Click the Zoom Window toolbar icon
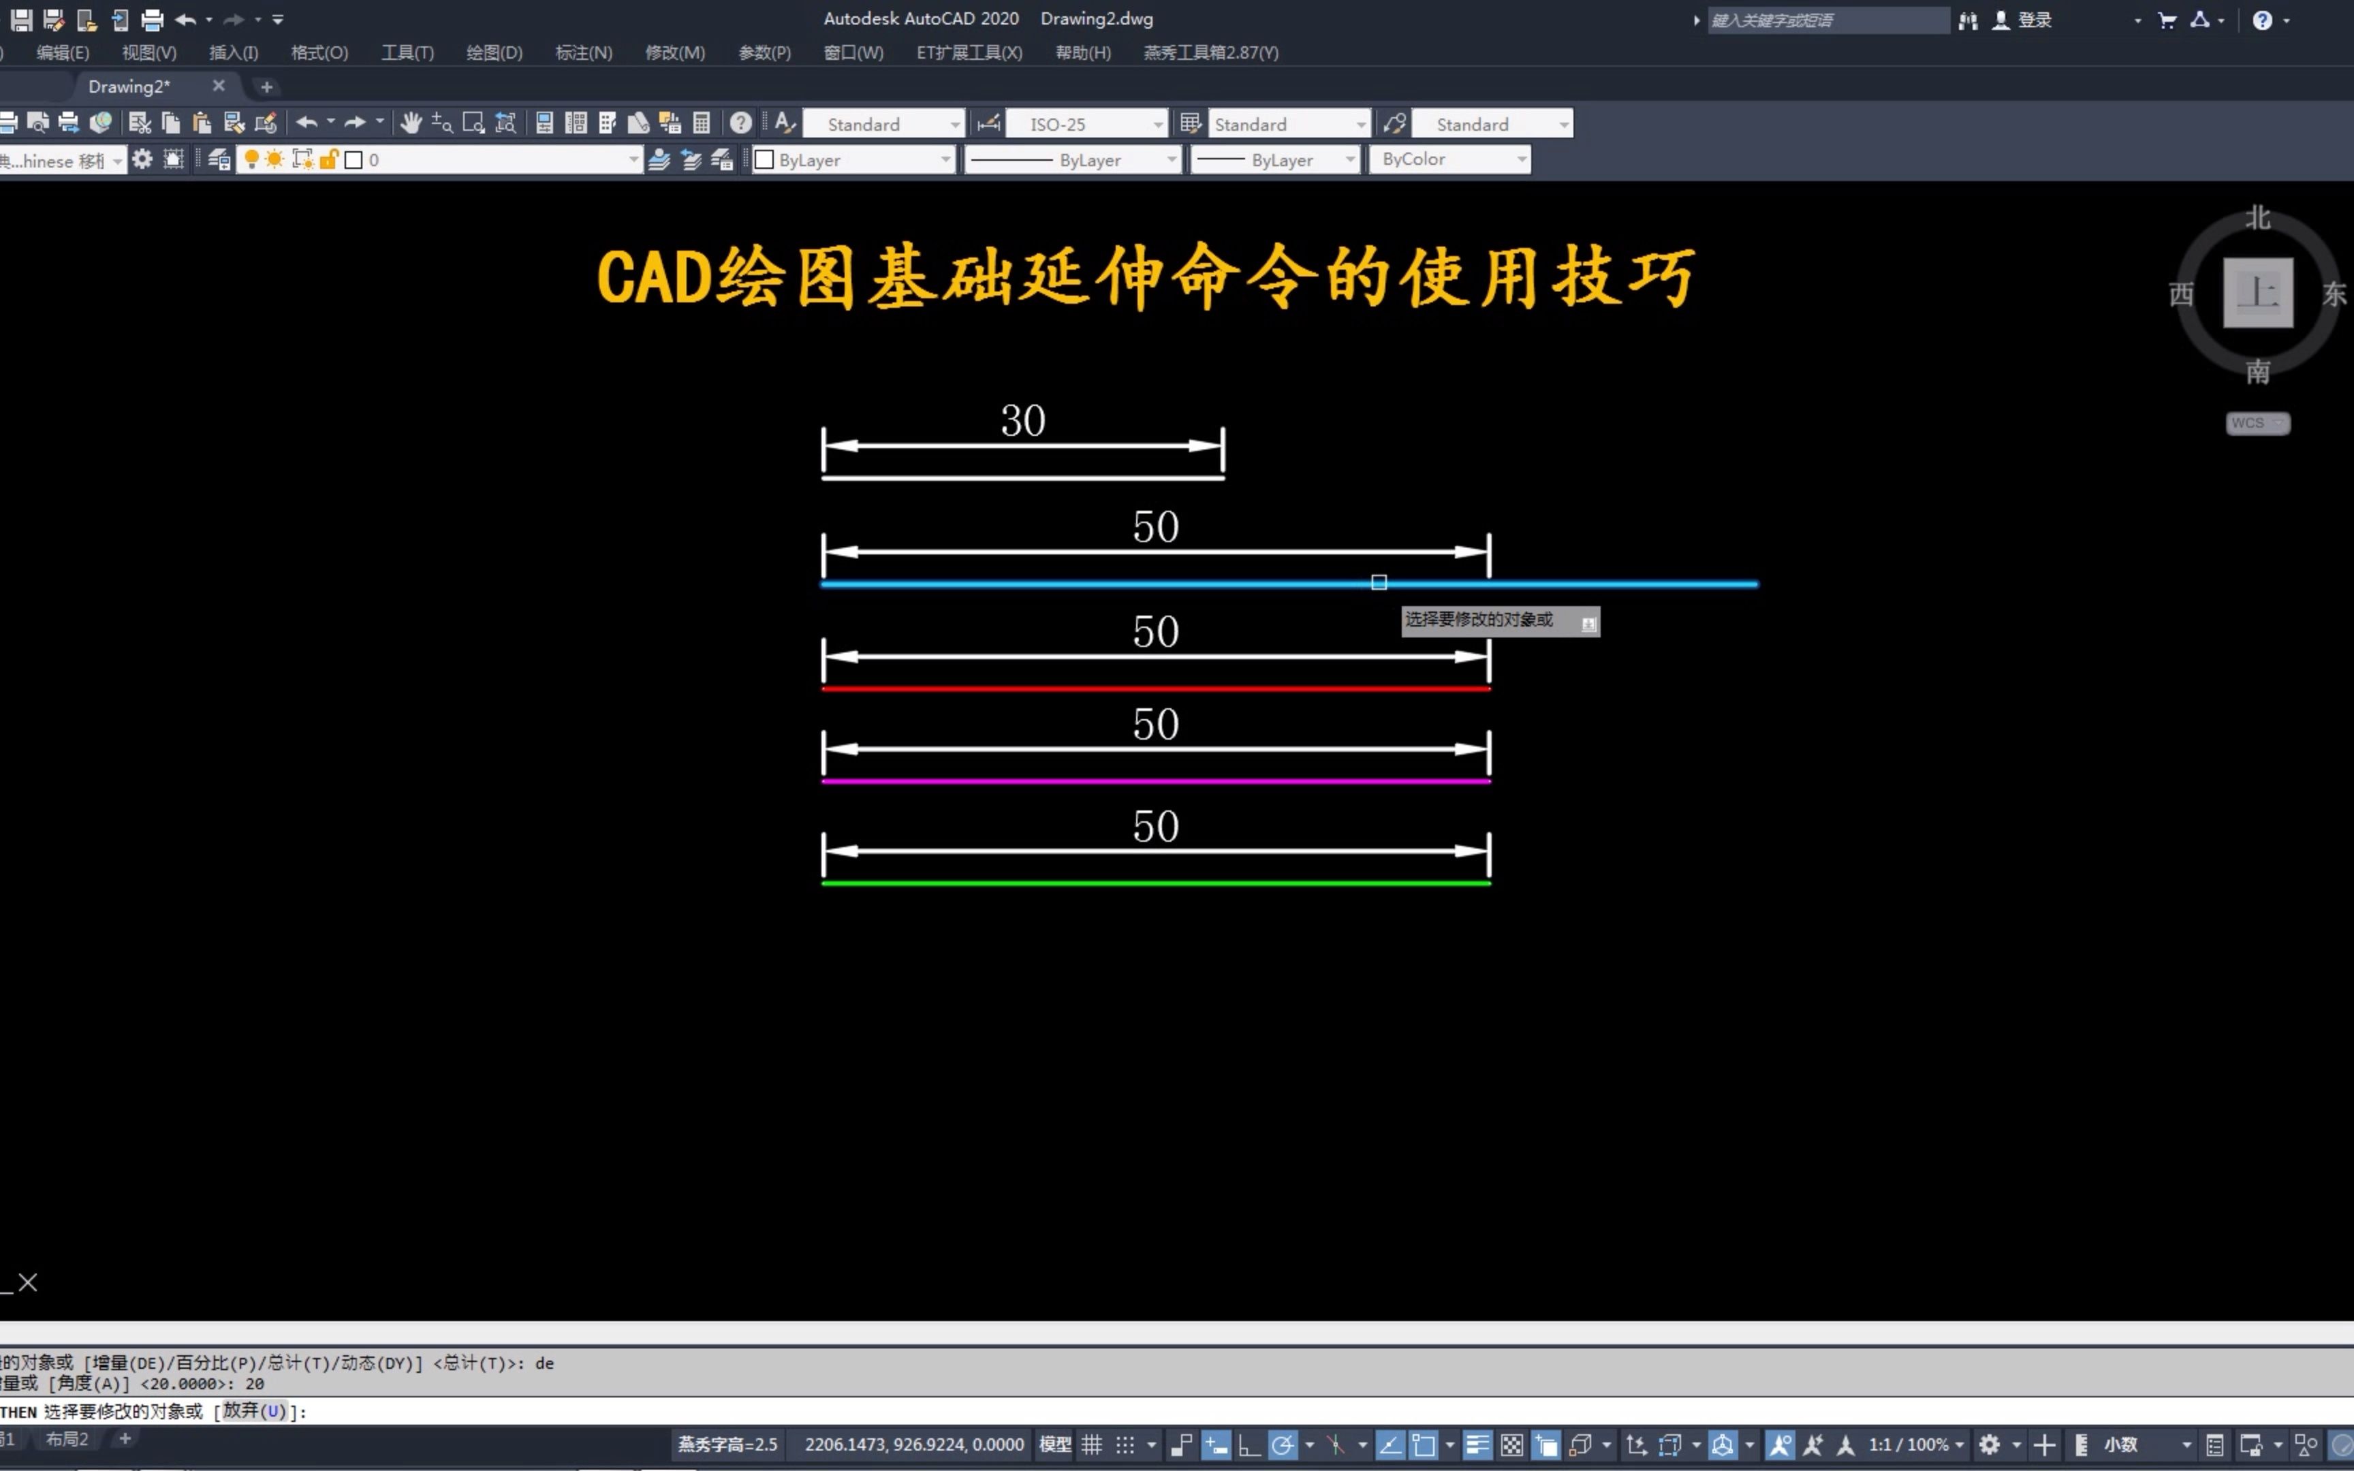The width and height of the screenshot is (2354, 1471). (473, 123)
